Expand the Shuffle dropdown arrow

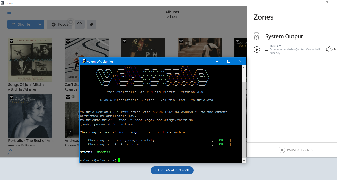pos(40,24)
